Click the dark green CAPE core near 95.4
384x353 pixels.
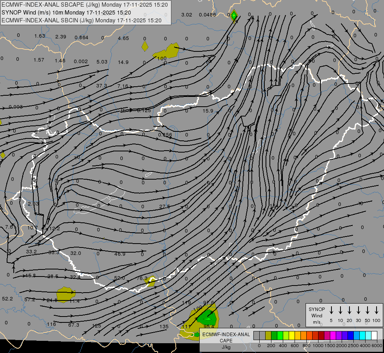click(x=207, y=317)
